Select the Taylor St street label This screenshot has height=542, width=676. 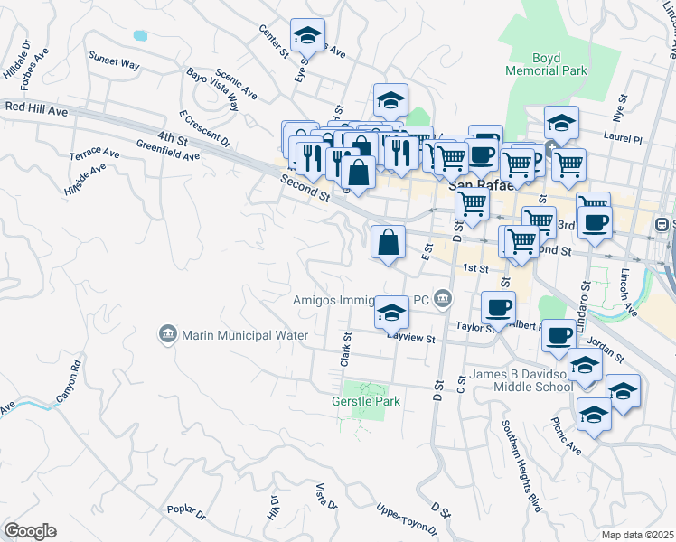pos(475,327)
